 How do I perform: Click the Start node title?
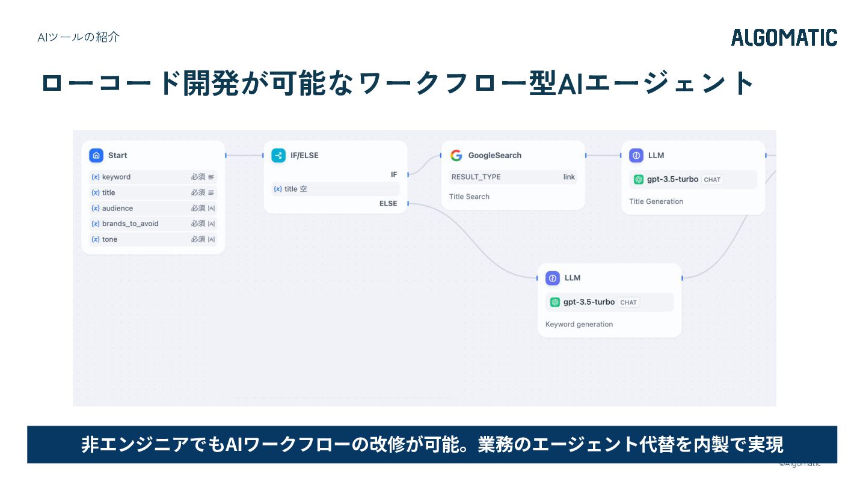click(117, 155)
